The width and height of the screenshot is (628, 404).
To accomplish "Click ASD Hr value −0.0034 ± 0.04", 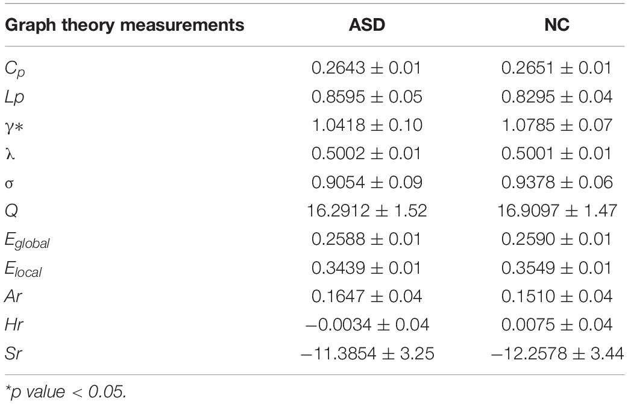I will pos(367,324).
